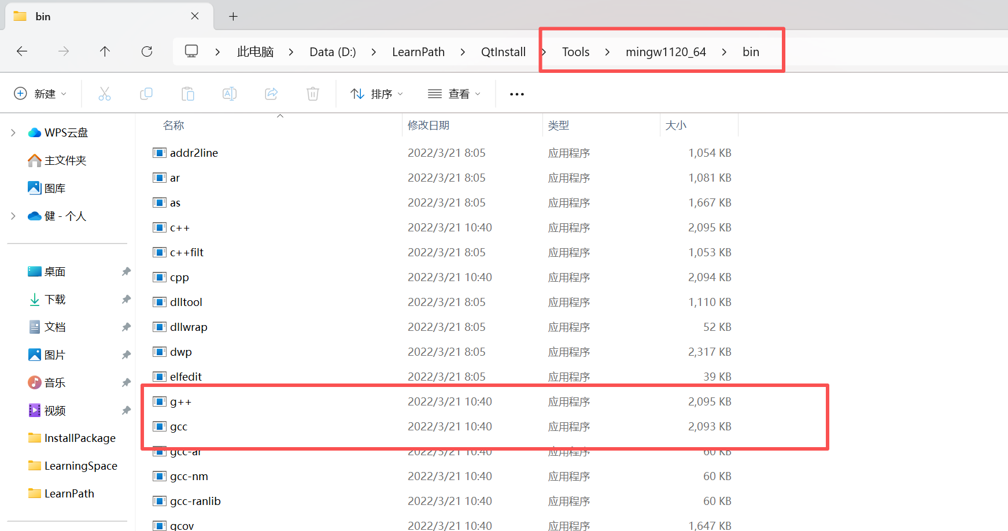
Task: Navigate to Tools breadcrumb
Action: pos(576,52)
